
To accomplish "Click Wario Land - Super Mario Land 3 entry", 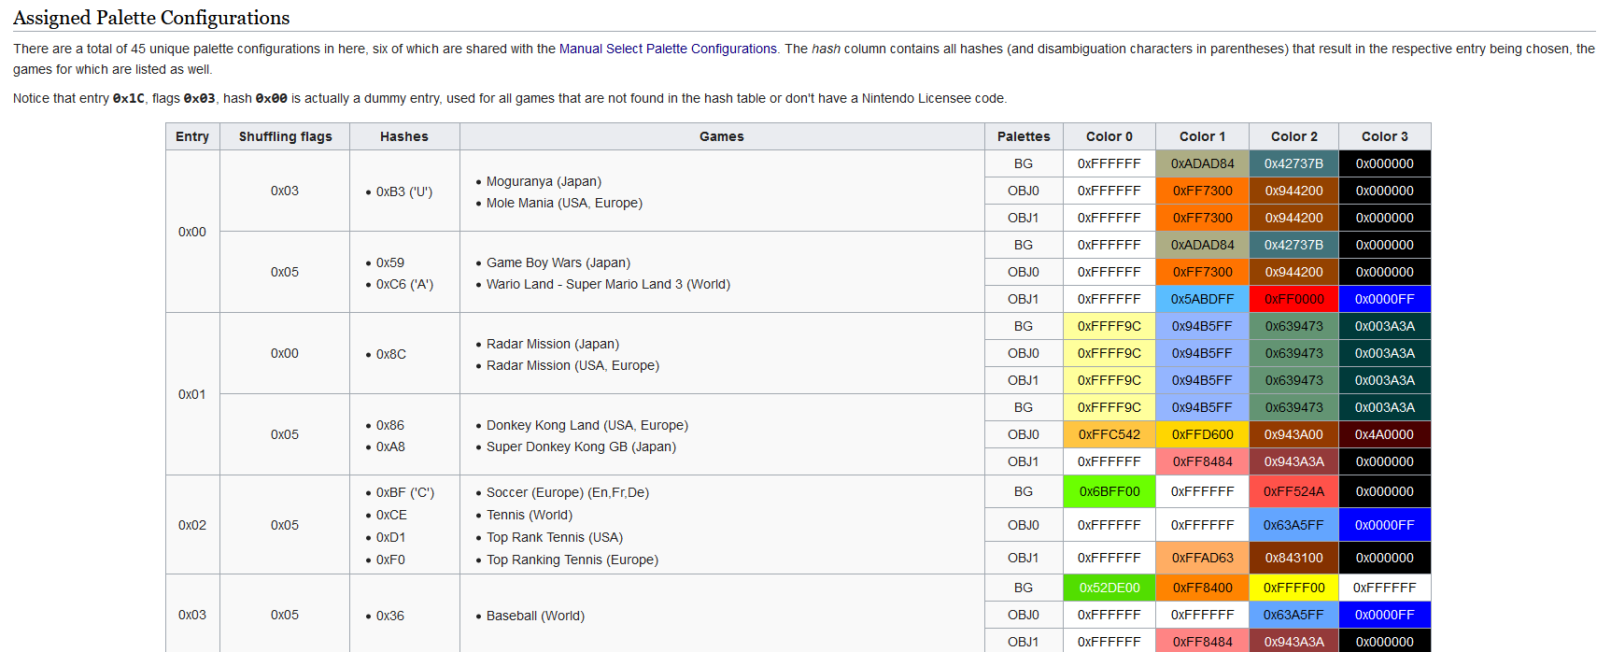I will pyautogui.click(x=608, y=284).
